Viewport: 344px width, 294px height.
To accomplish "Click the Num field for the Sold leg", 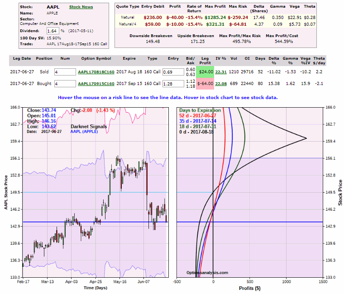I will pyautogui.click(x=65, y=72).
